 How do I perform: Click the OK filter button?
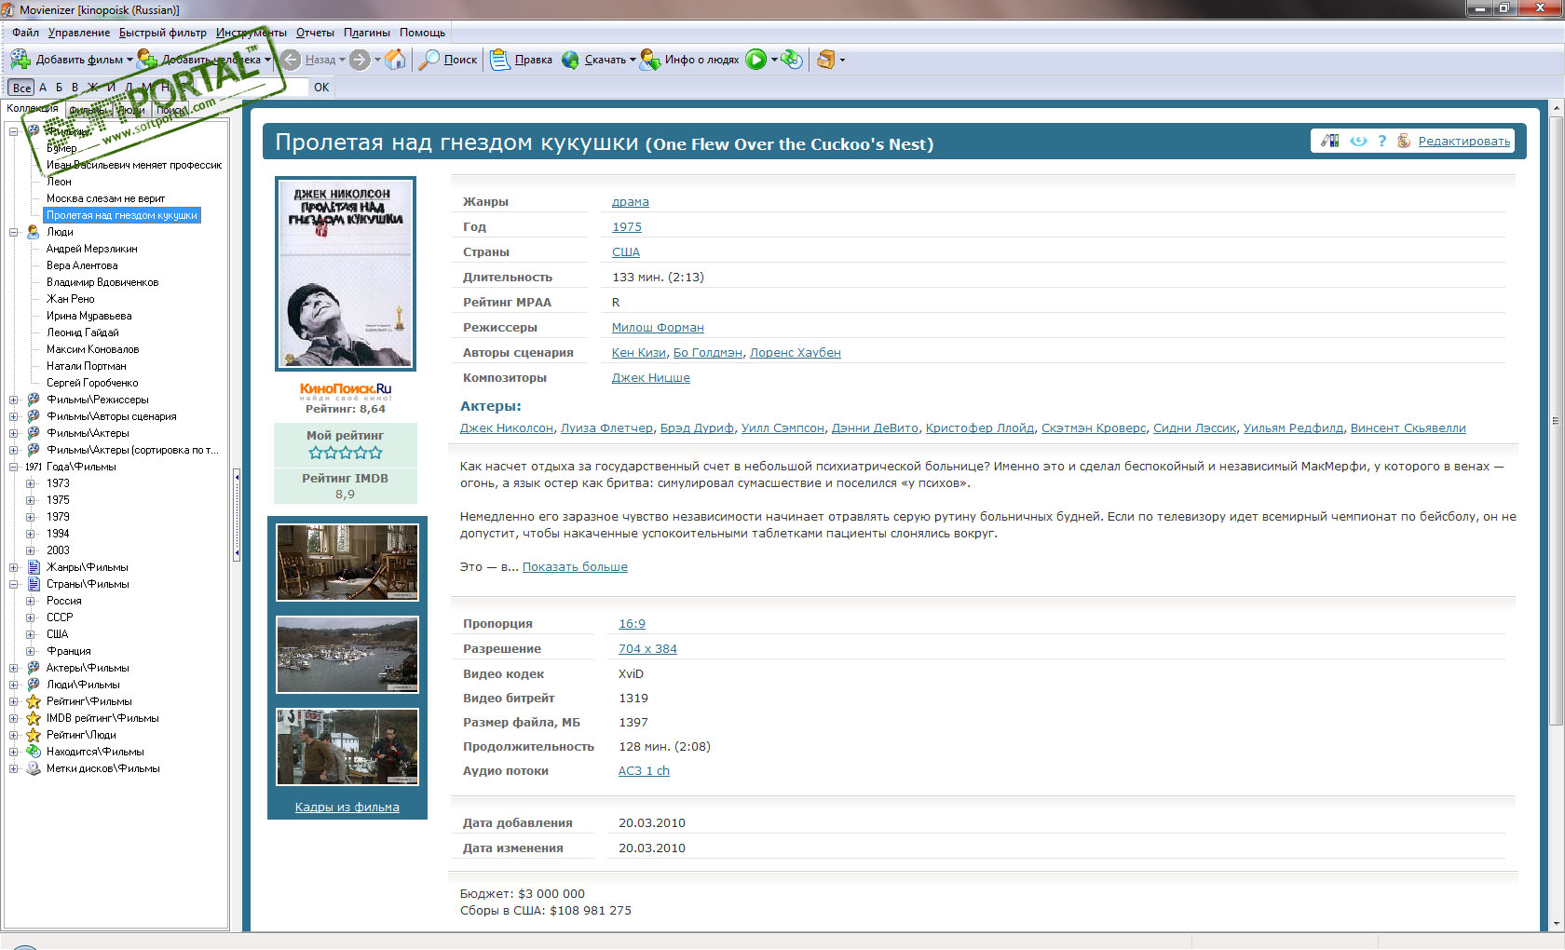321,88
